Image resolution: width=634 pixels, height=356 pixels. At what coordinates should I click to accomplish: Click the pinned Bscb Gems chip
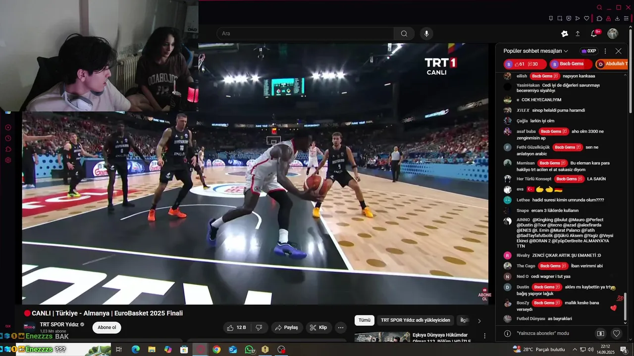(571, 64)
